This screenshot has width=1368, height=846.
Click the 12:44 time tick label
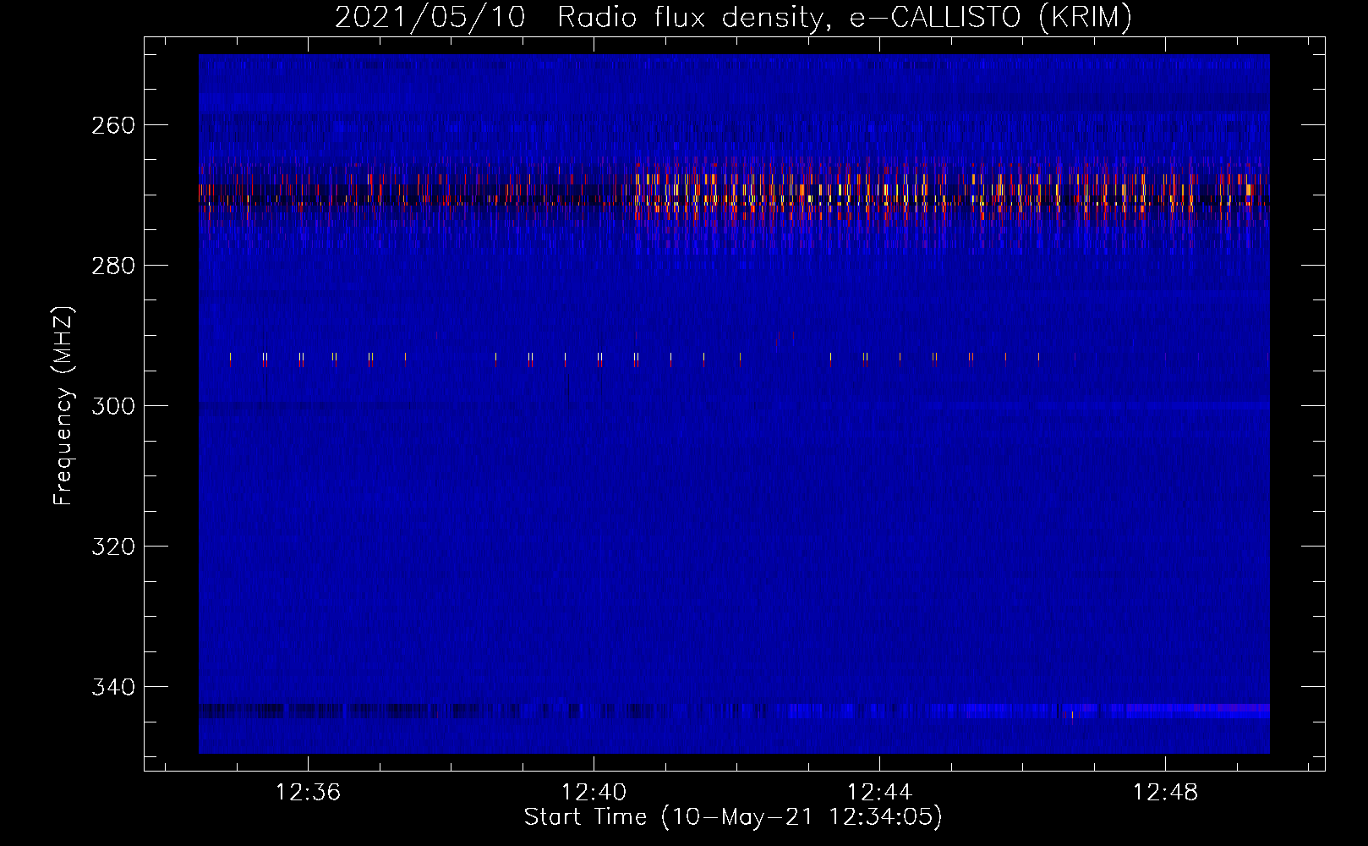[879, 793]
